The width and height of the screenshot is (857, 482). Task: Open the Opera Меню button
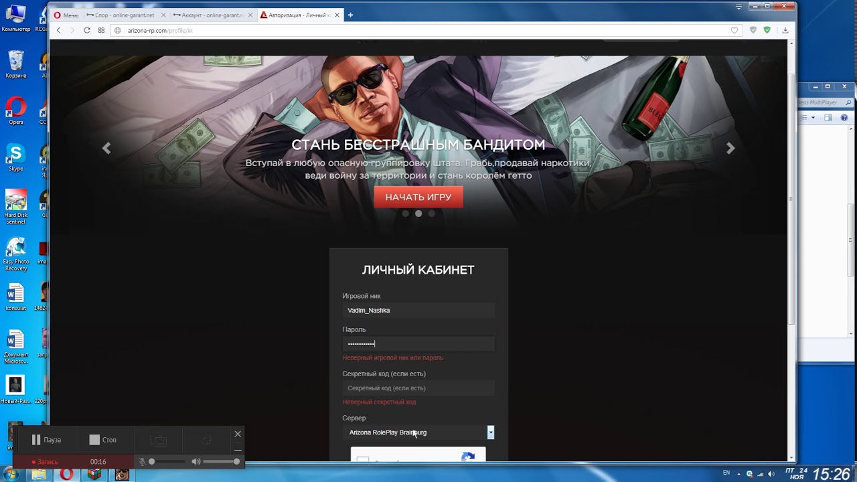tap(66, 15)
